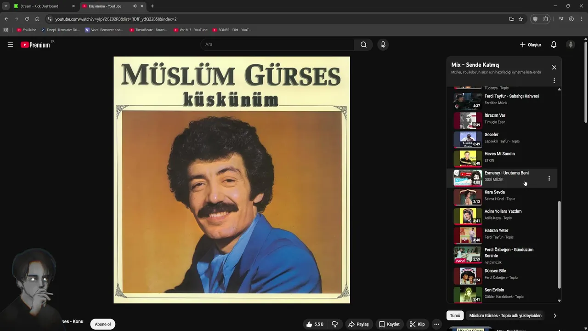
Task: Click playlist scroll up arrow
Action: (x=559, y=89)
